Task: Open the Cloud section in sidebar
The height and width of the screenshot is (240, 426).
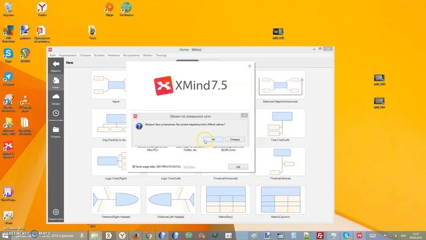Action: [x=56, y=97]
